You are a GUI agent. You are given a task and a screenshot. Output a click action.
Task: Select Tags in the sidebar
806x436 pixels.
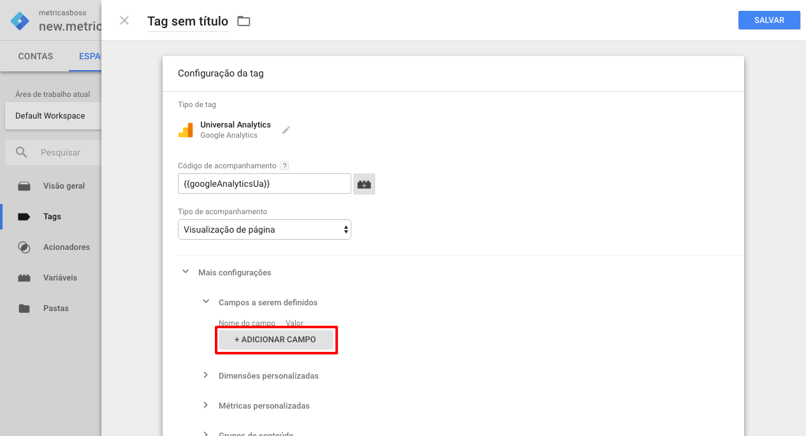[52, 217]
